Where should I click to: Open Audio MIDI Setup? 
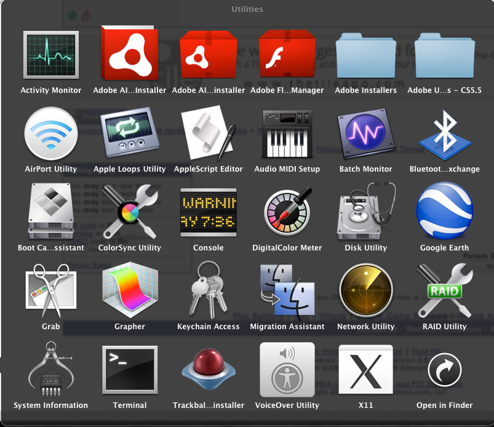[x=287, y=134]
